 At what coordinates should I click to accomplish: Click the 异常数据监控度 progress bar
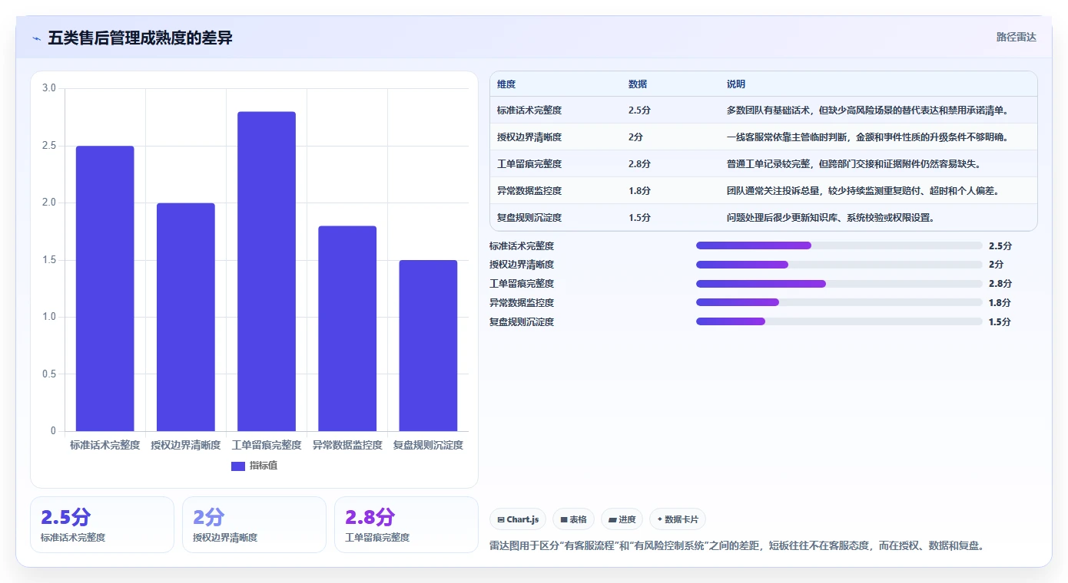click(839, 302)
